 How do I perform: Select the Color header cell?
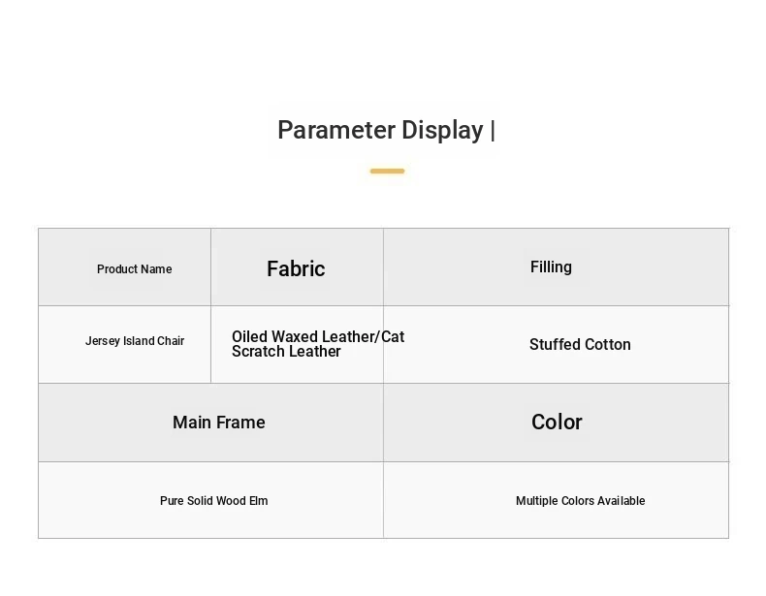point(556,423)
